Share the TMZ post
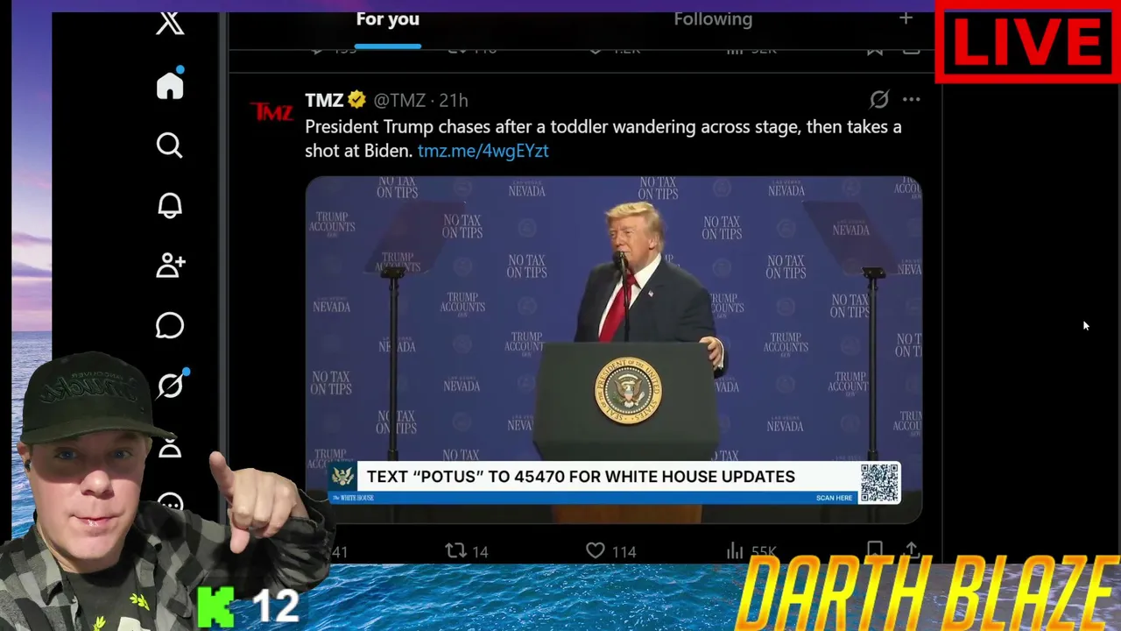 pyautogui.click(x=911, y=550)
